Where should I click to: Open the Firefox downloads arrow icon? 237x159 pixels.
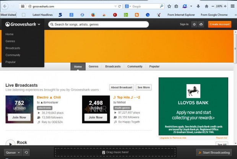coord(198,6)
